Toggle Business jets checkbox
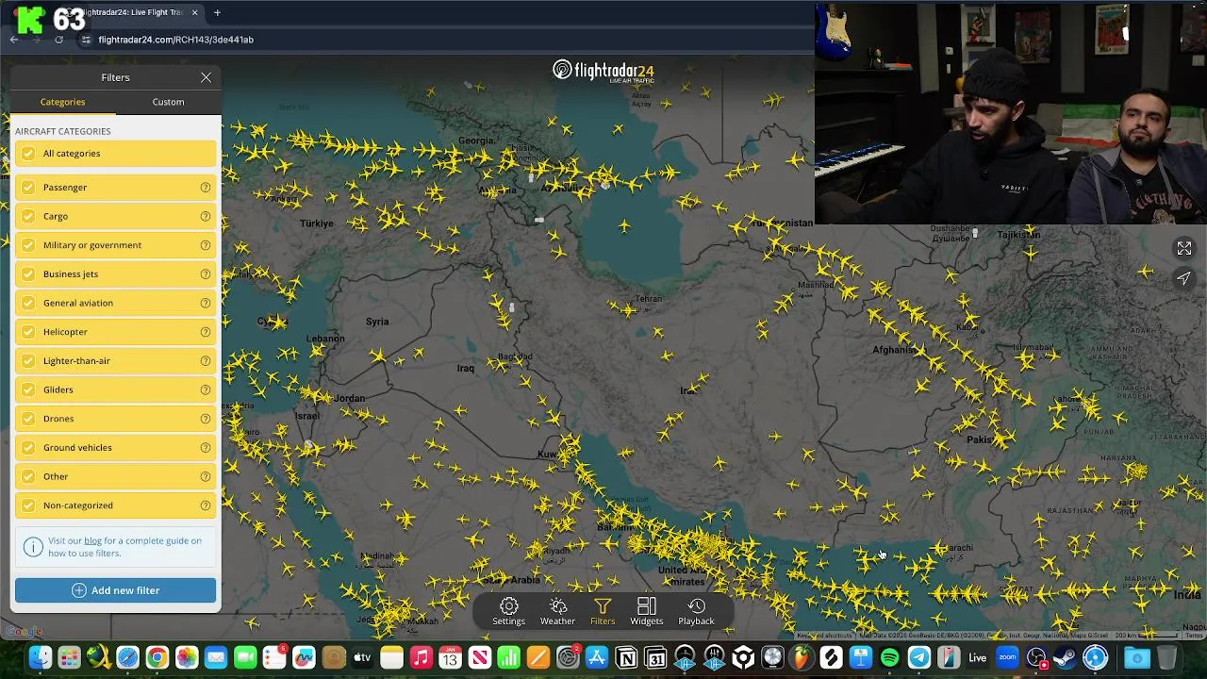This screenshot has width=1207, height=679. pos(28,274)
